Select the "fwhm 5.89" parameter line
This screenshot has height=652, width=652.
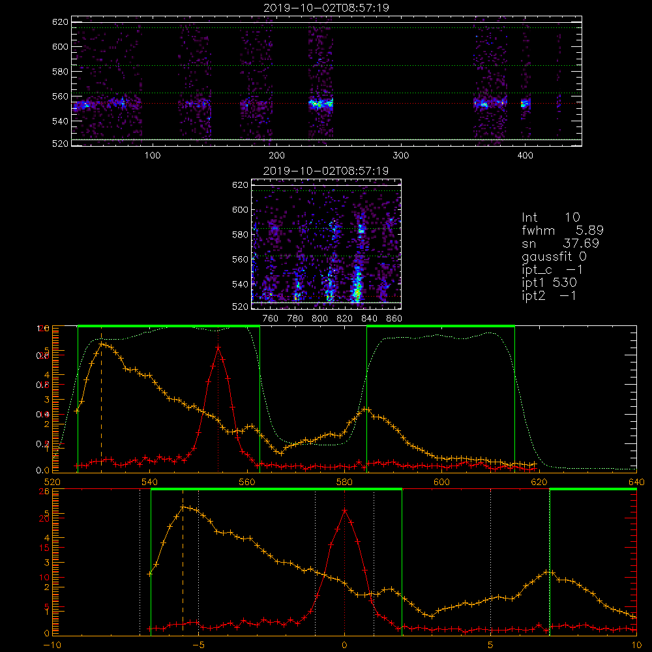click(x=563, y=230)
